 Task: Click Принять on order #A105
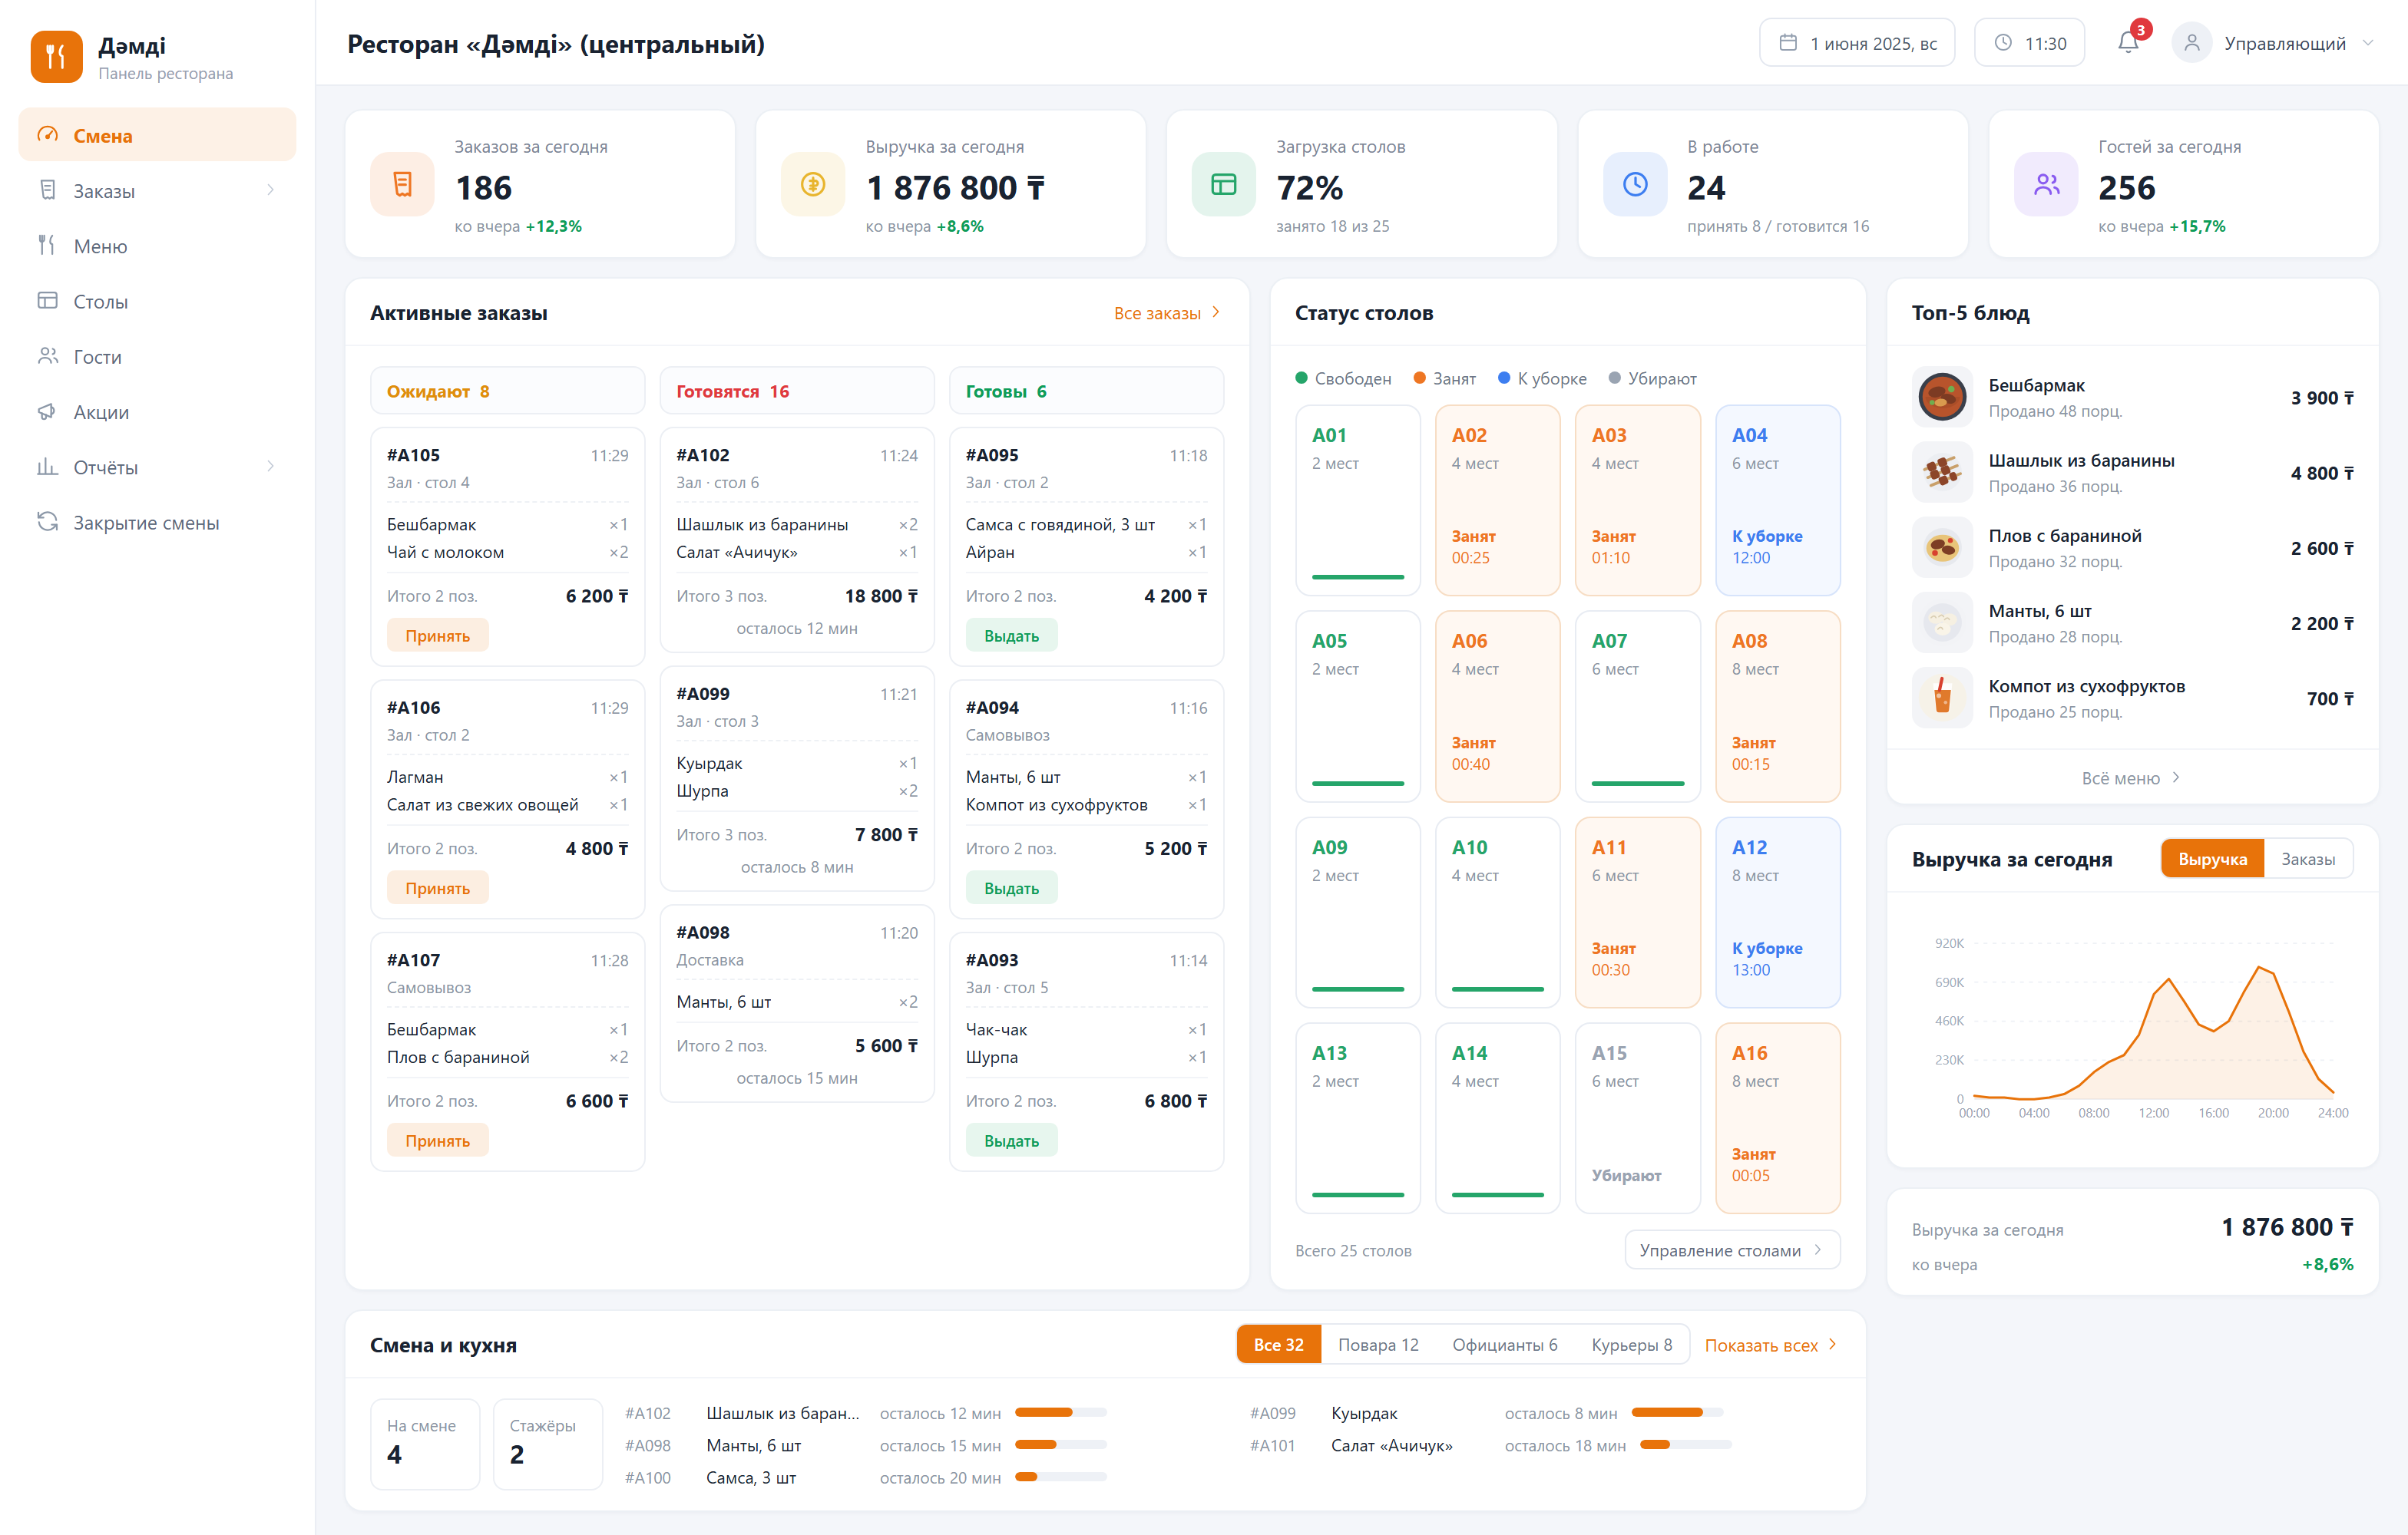(437, 635)
